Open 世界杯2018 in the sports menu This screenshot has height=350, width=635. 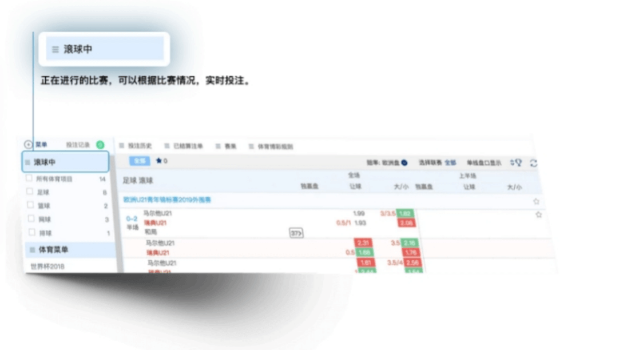[x=47, y=267]
